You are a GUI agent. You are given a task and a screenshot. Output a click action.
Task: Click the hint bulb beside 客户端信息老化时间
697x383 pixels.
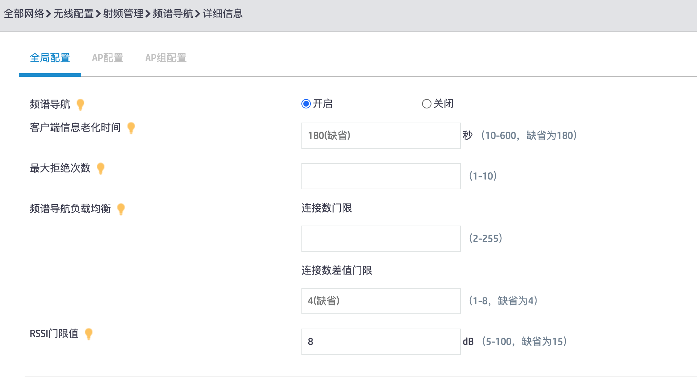pos(131,128)
